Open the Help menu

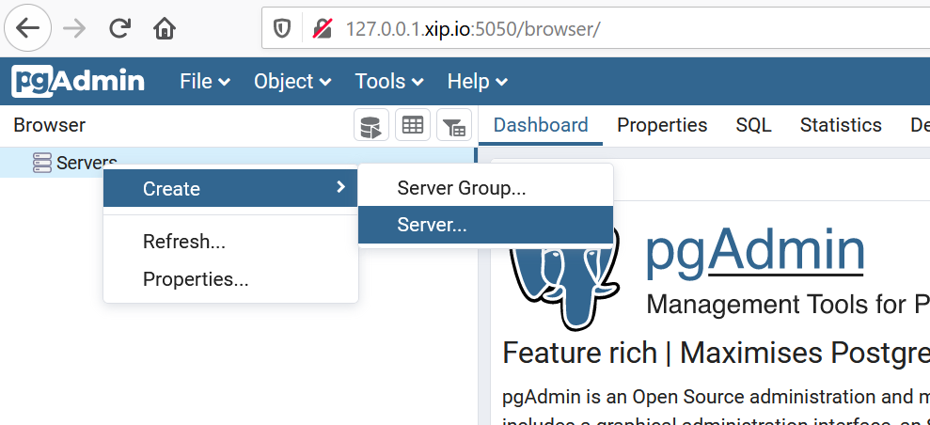[x=478, y=81]
